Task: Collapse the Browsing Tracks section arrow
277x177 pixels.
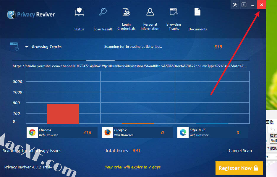Action: tap(27, 47)
